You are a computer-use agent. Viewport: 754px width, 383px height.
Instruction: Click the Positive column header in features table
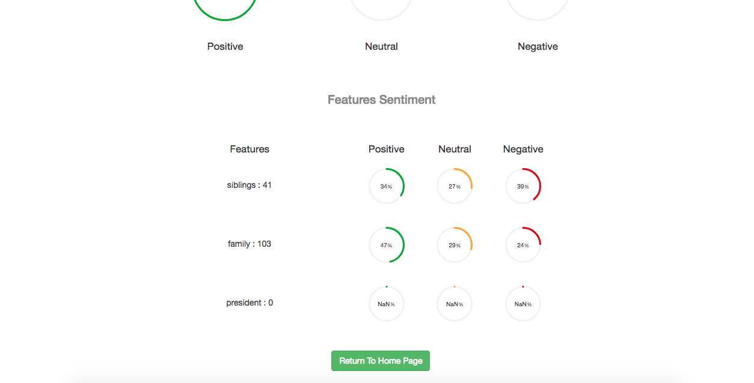point(387,149)
